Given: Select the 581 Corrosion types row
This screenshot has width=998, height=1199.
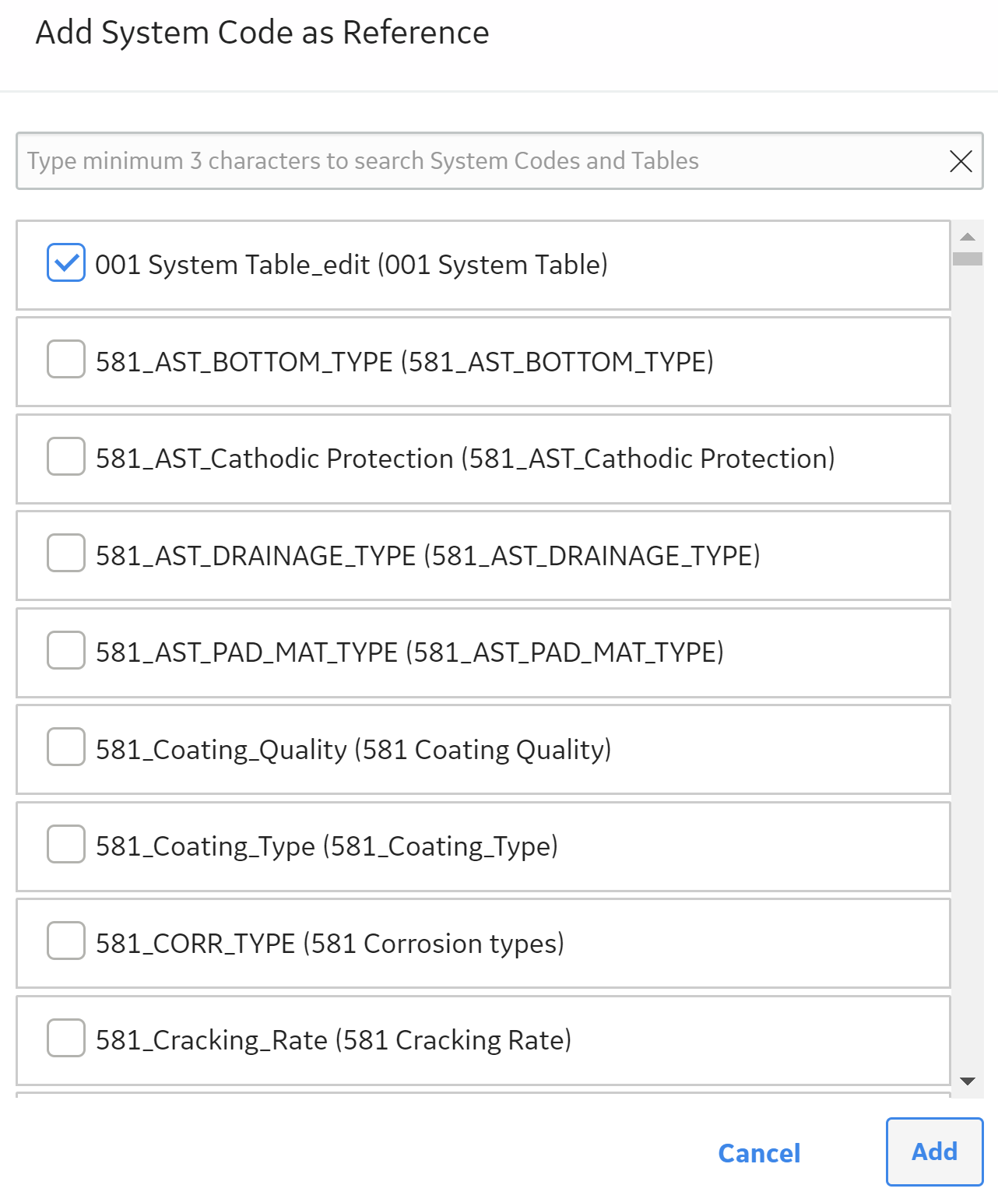Looking at the screenshot, I should [483, 944].
